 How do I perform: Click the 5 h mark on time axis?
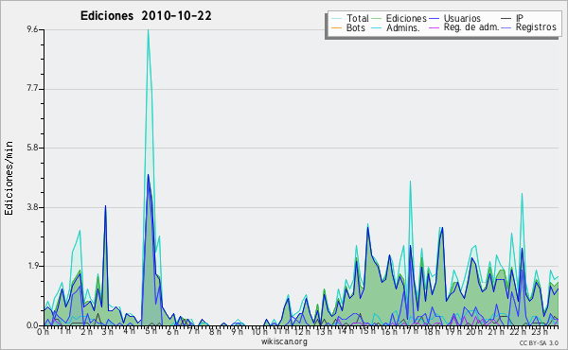[x=151, y=331]
